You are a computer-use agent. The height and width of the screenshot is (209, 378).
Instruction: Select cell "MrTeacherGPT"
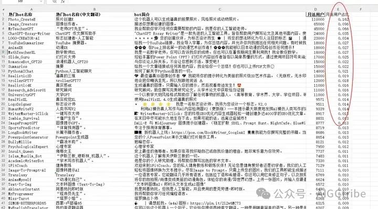[20, 29]
